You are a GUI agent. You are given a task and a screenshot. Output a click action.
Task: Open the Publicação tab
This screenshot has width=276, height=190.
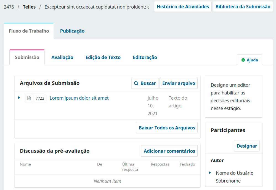(x=72, y=31)
